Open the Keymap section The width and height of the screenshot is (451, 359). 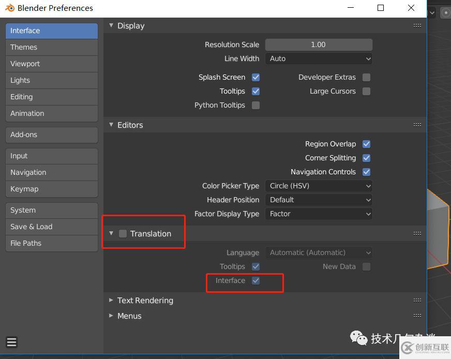point(51,189)
